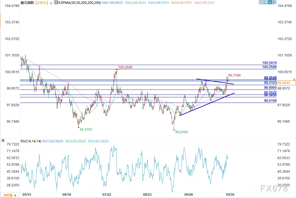Open the 240分 timeframe dropdown at bottom left
This screenshot has width=296, height=198.
tap(10, 195)
